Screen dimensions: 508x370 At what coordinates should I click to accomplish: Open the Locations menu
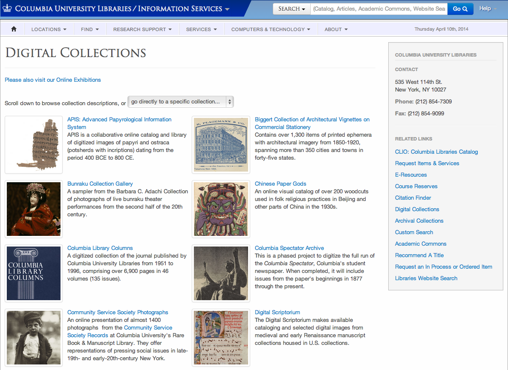(x=49, y=29)
